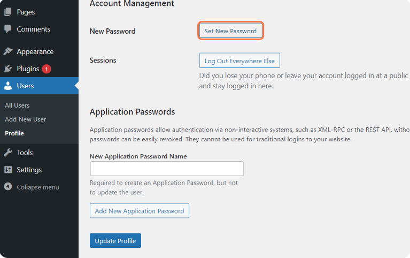Screen dimensions: 410x258
Task: Save changes with Update Profile button
Action: pyautogui.click(x=115, y=241)
